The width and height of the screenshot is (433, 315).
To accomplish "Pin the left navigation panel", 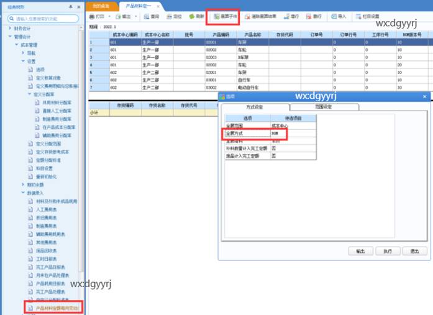I will pos(70,6).
